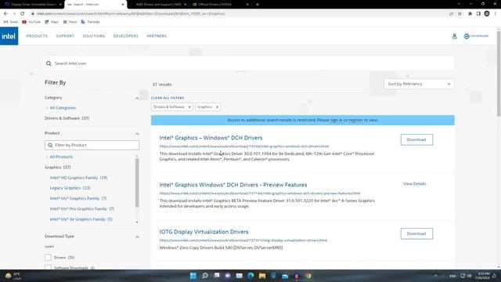The width and height of the screenshot is (501, 282).
Task: Click the share page icon in address bar
Action: [x=451, y=14]
